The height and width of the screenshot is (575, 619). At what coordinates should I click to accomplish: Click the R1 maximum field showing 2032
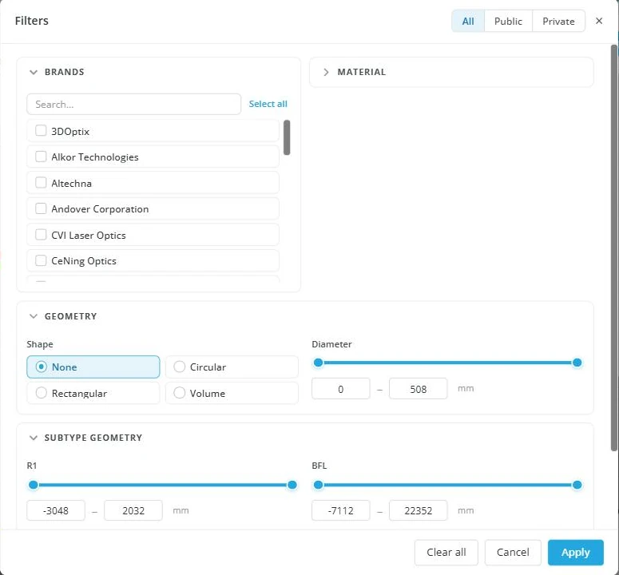(133, 510)
